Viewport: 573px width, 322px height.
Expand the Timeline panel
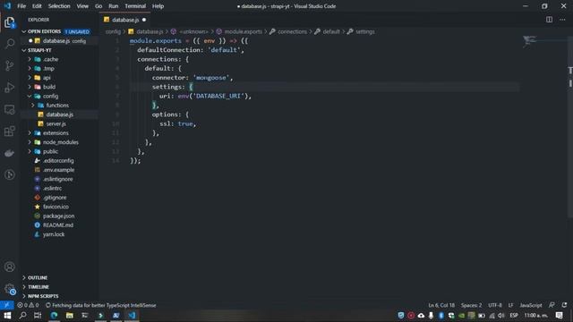[38, 287]
